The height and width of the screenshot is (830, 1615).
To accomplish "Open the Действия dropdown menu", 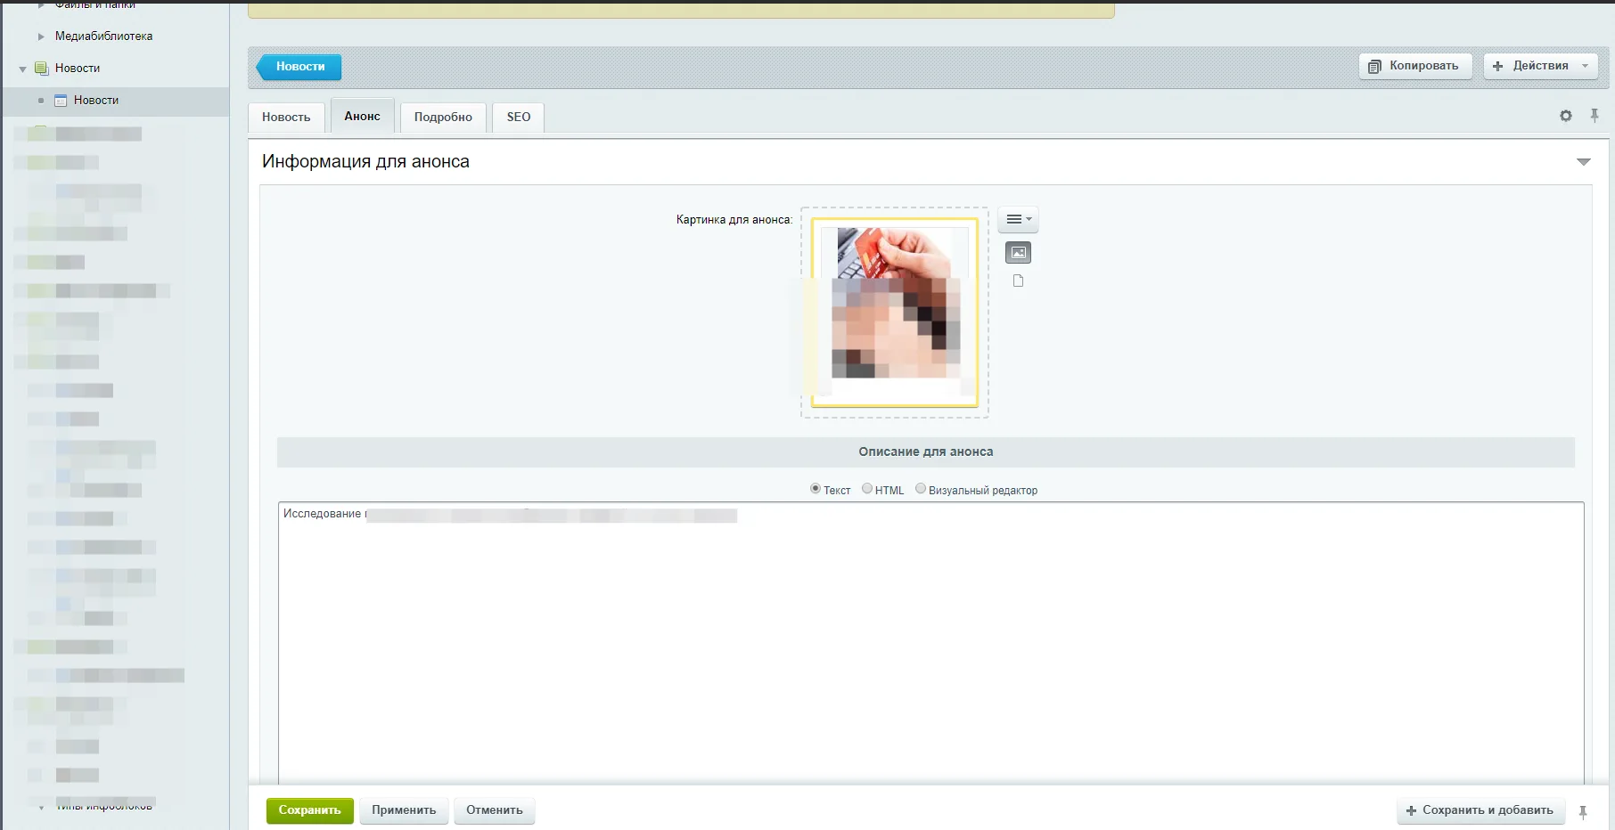I will click(x=1540, y=66).
